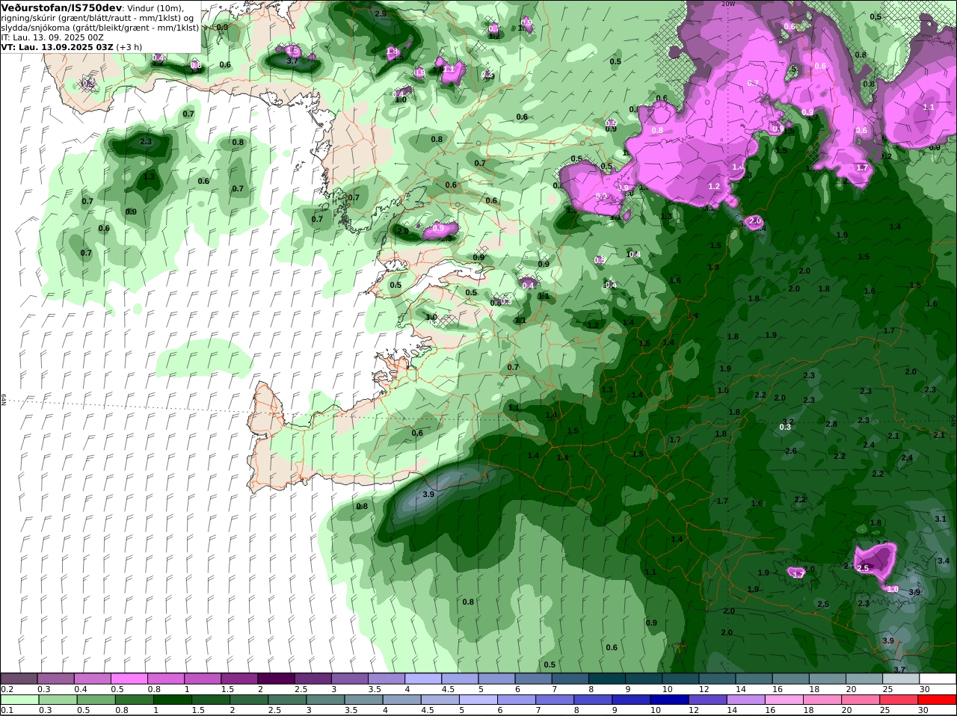The width and height of the screenshot is (957, 716).
Task: Click the 3.4 precipitation value on the map
Action: click(944, 561)
